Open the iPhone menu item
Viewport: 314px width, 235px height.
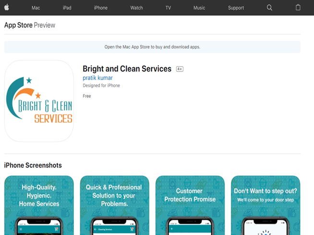[x=101, y=8]
